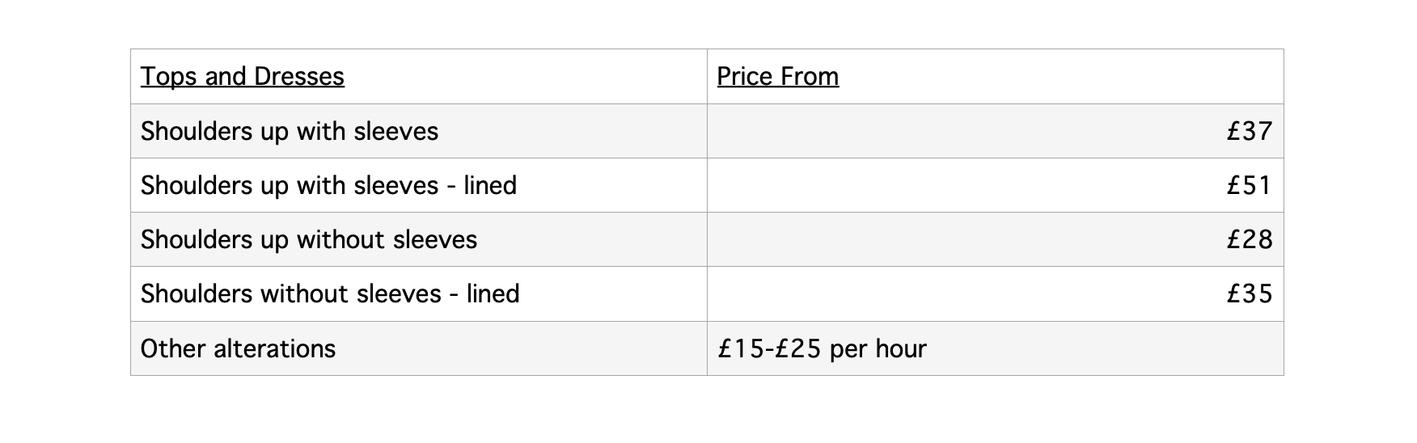Click the £37 price cell
The width and height of the screenshot is (1417, 443).
[996, 131]
